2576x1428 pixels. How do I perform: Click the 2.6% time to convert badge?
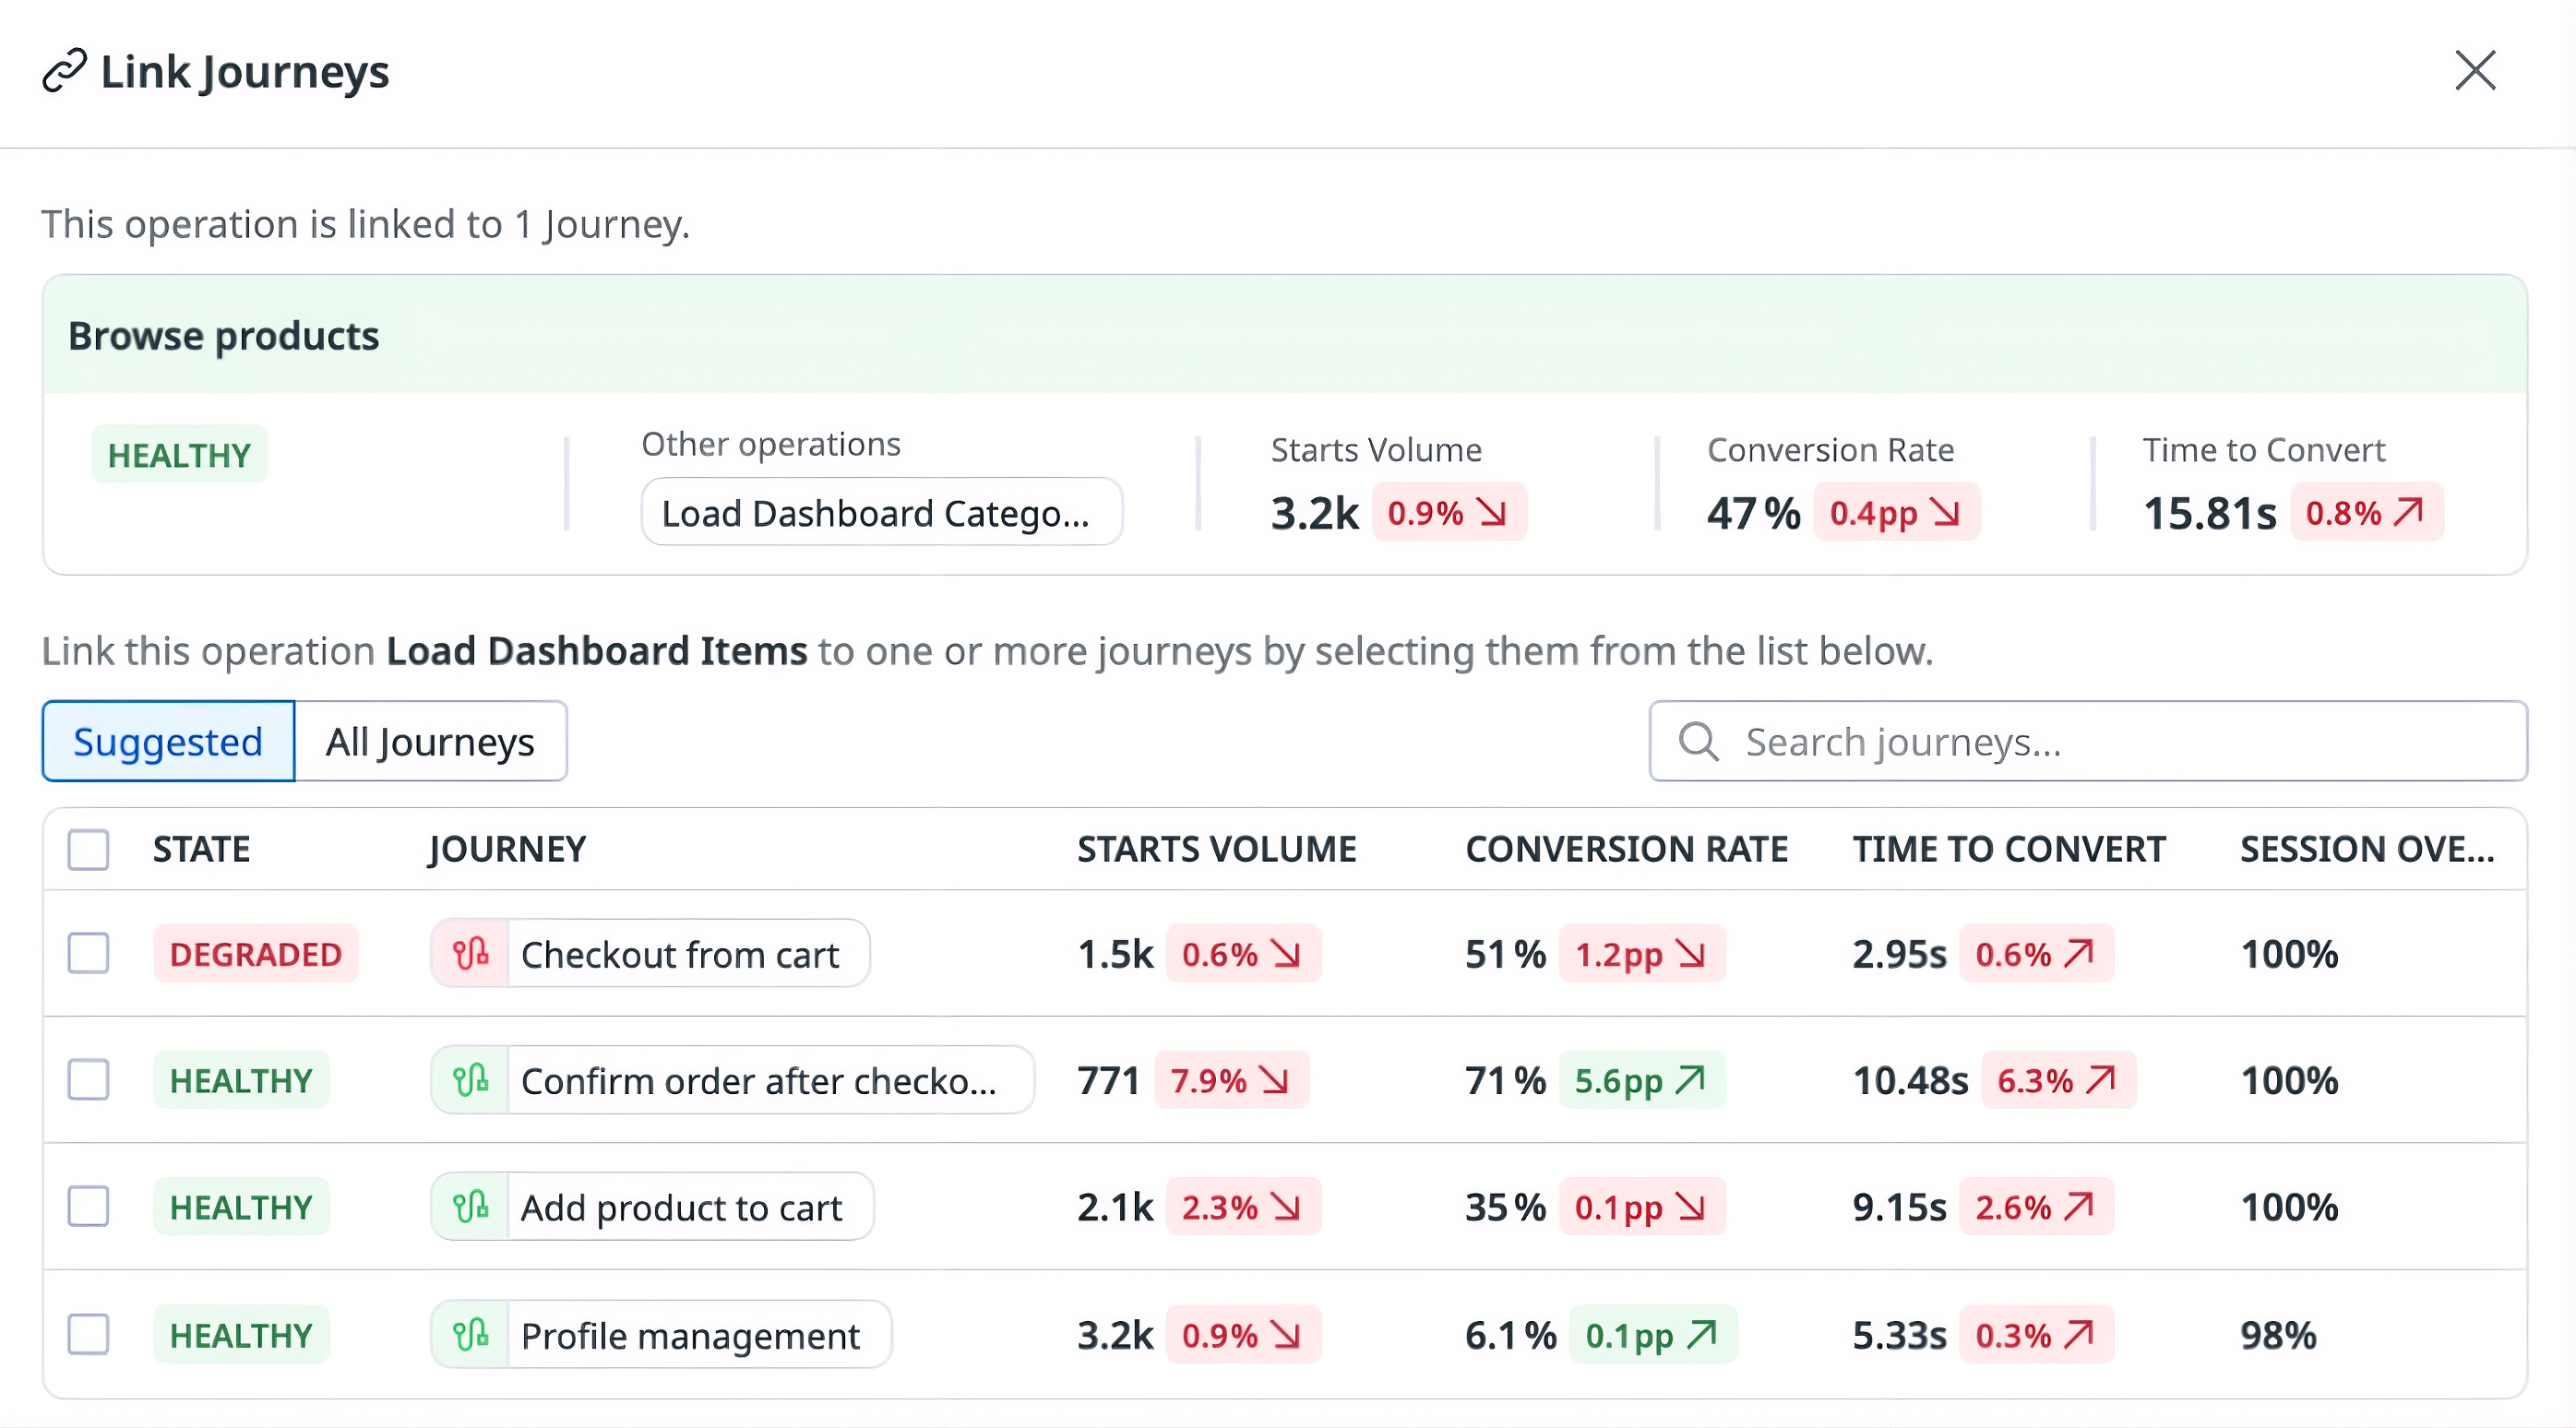click(2036, 1207)
